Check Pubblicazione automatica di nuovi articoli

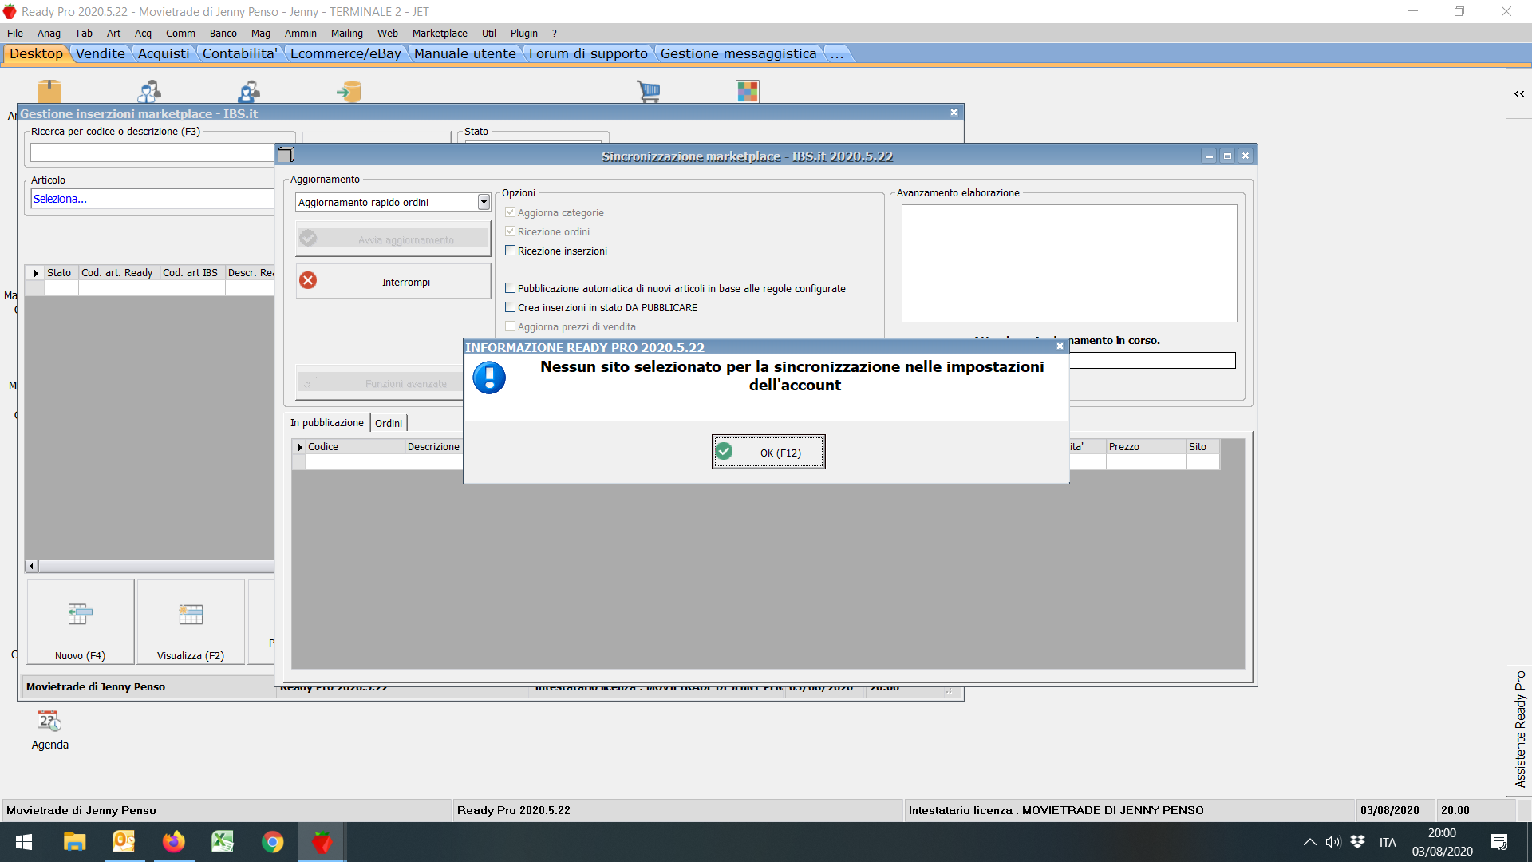point(511,288)
